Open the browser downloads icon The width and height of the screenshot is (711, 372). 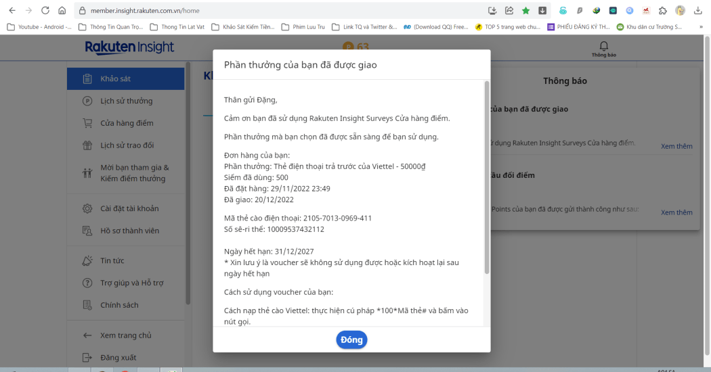(698, 10)
